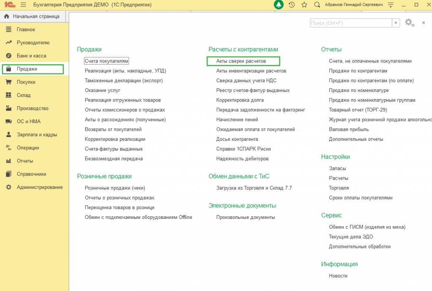Open Обмен с ГИСМ (изделия из меха)
432x291 pixels.
367,227
